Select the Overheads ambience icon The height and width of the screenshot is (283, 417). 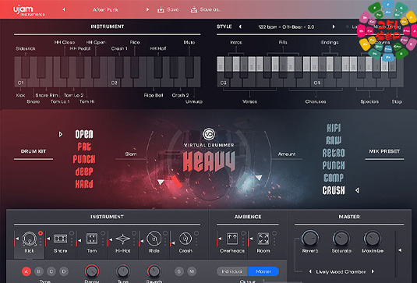[x=232, y=239]
